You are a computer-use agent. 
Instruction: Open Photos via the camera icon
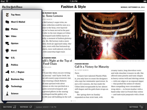point(7,29)
